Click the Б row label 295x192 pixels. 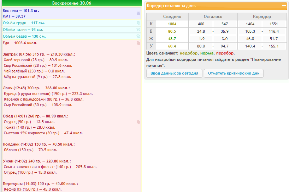pos(151,31)
